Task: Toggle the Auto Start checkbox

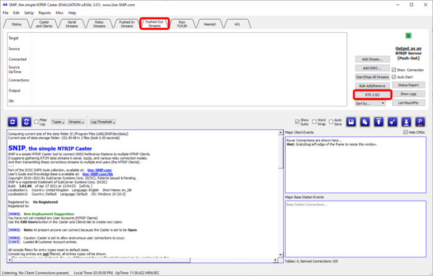Action: point(394,77)
